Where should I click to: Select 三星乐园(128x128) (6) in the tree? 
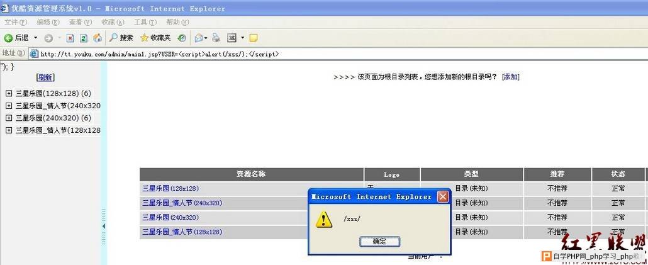coord(53,94)
